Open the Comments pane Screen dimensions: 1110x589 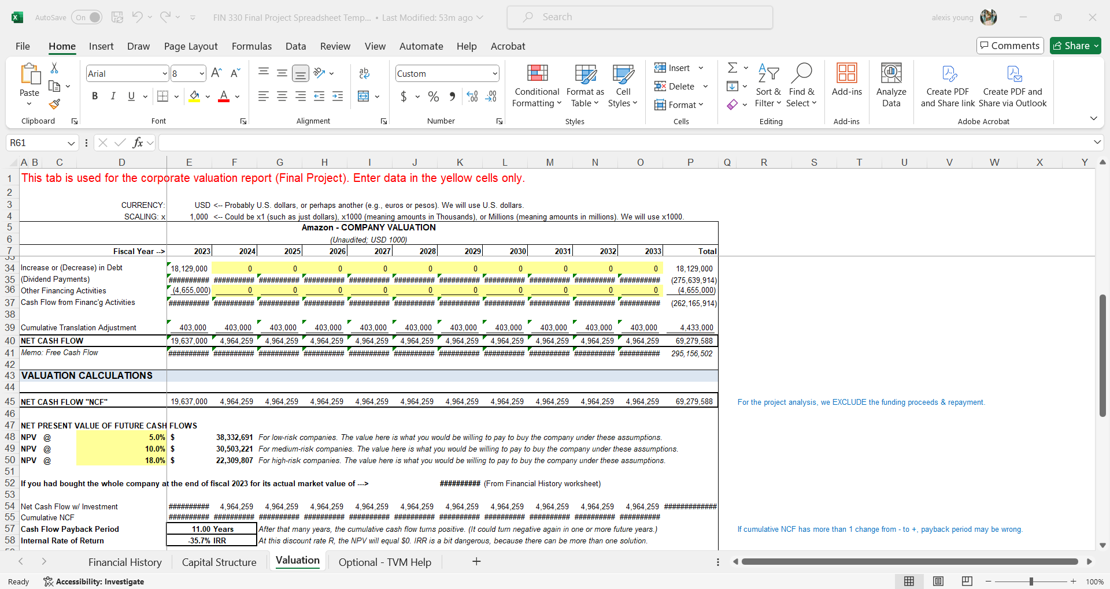click(1009, 46)
